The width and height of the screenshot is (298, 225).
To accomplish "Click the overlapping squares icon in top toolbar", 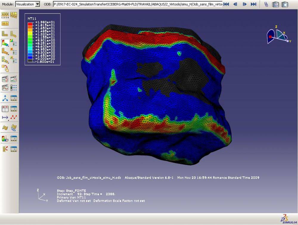I will pyautogui.click(x=266, y=4).
